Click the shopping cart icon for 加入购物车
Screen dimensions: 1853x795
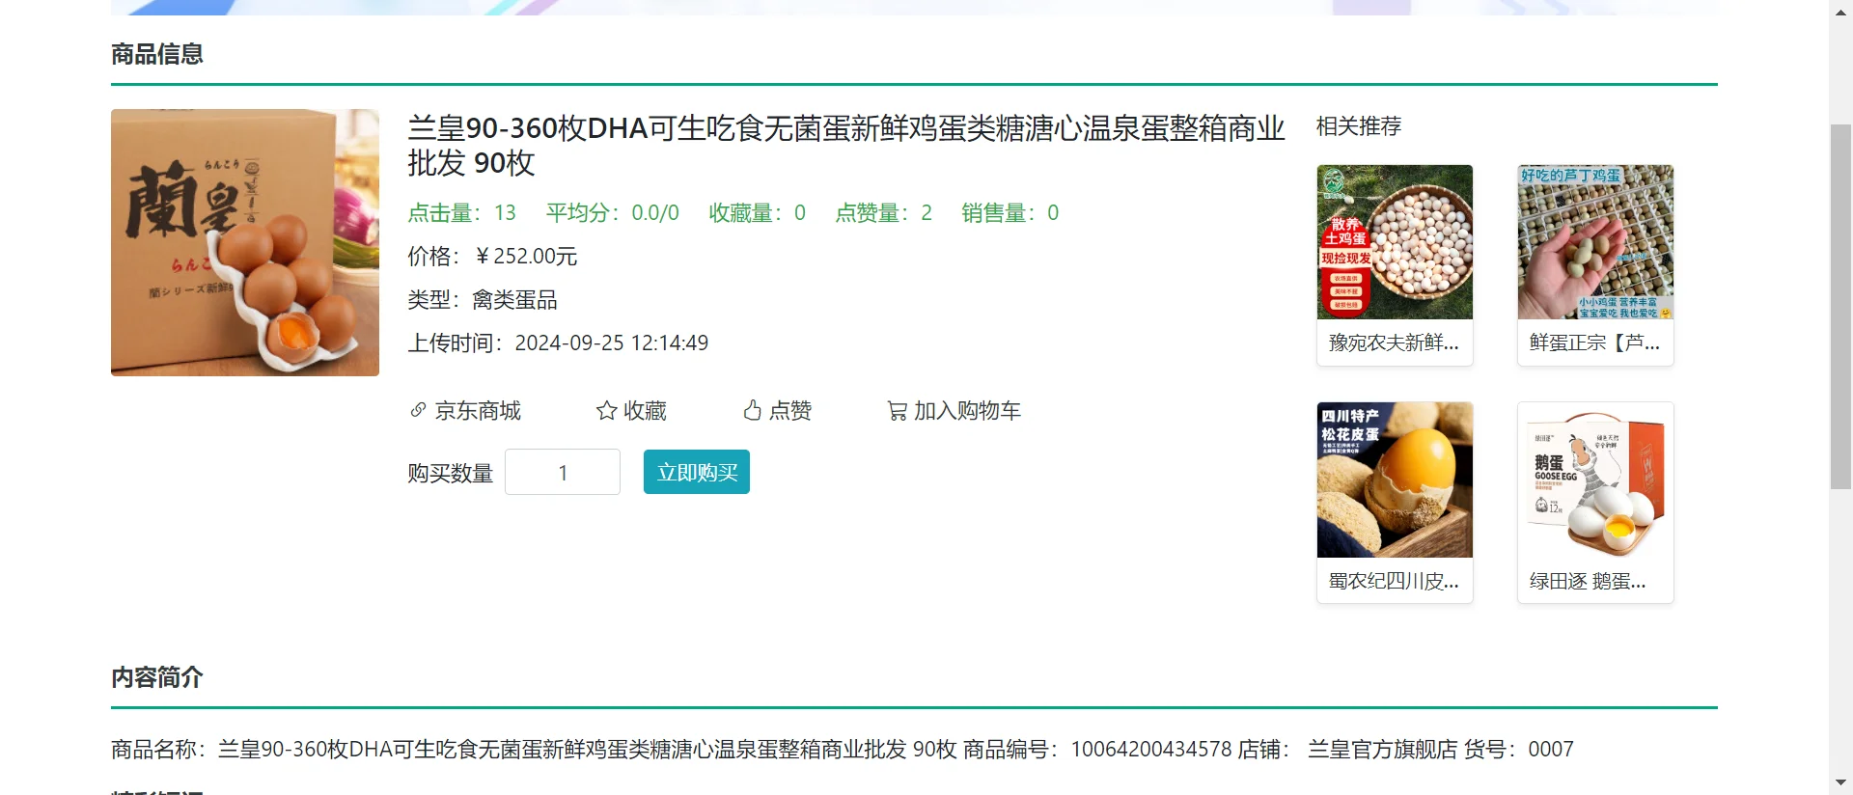tap(897, 411)
